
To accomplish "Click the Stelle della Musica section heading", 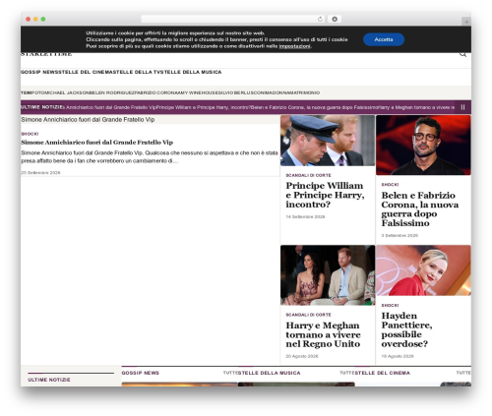I will [270, 373].
